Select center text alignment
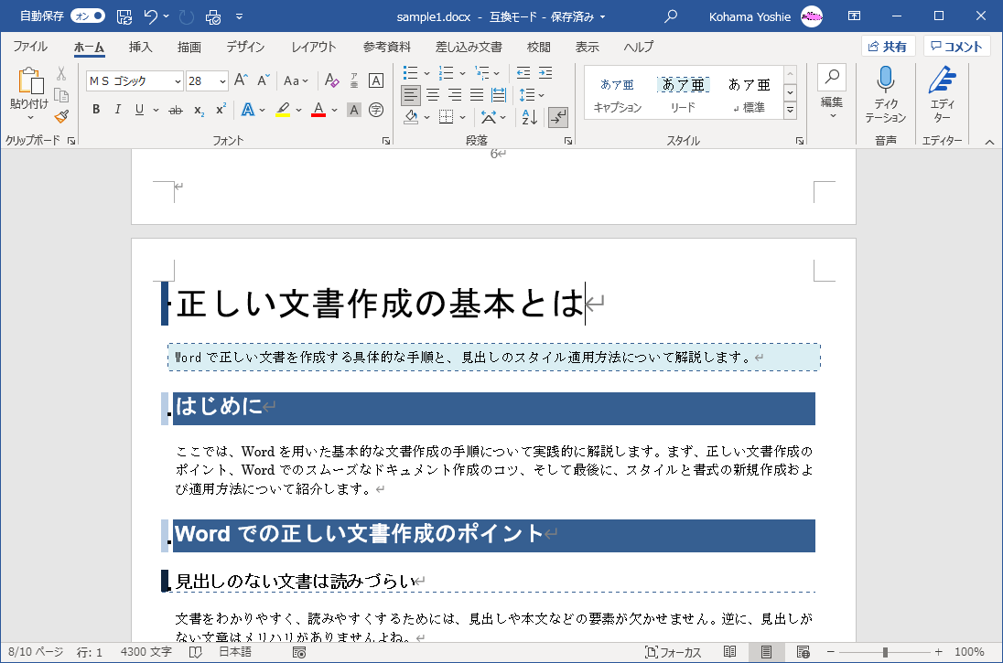This screenshot has width=1003, height=663. pyautogui.click(x=433, y=95)
